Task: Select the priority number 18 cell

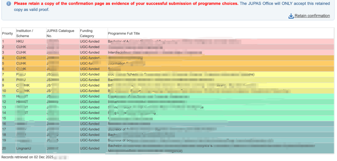Action: [4, 135]
